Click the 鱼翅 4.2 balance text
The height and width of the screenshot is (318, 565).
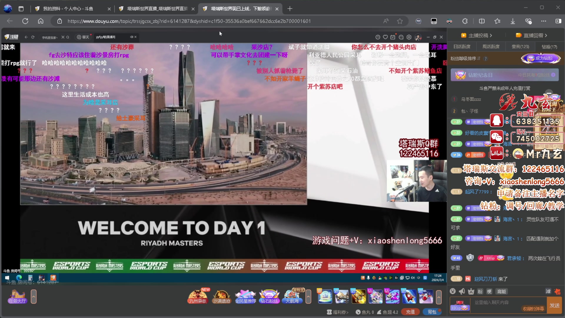[x=388, y=312]
